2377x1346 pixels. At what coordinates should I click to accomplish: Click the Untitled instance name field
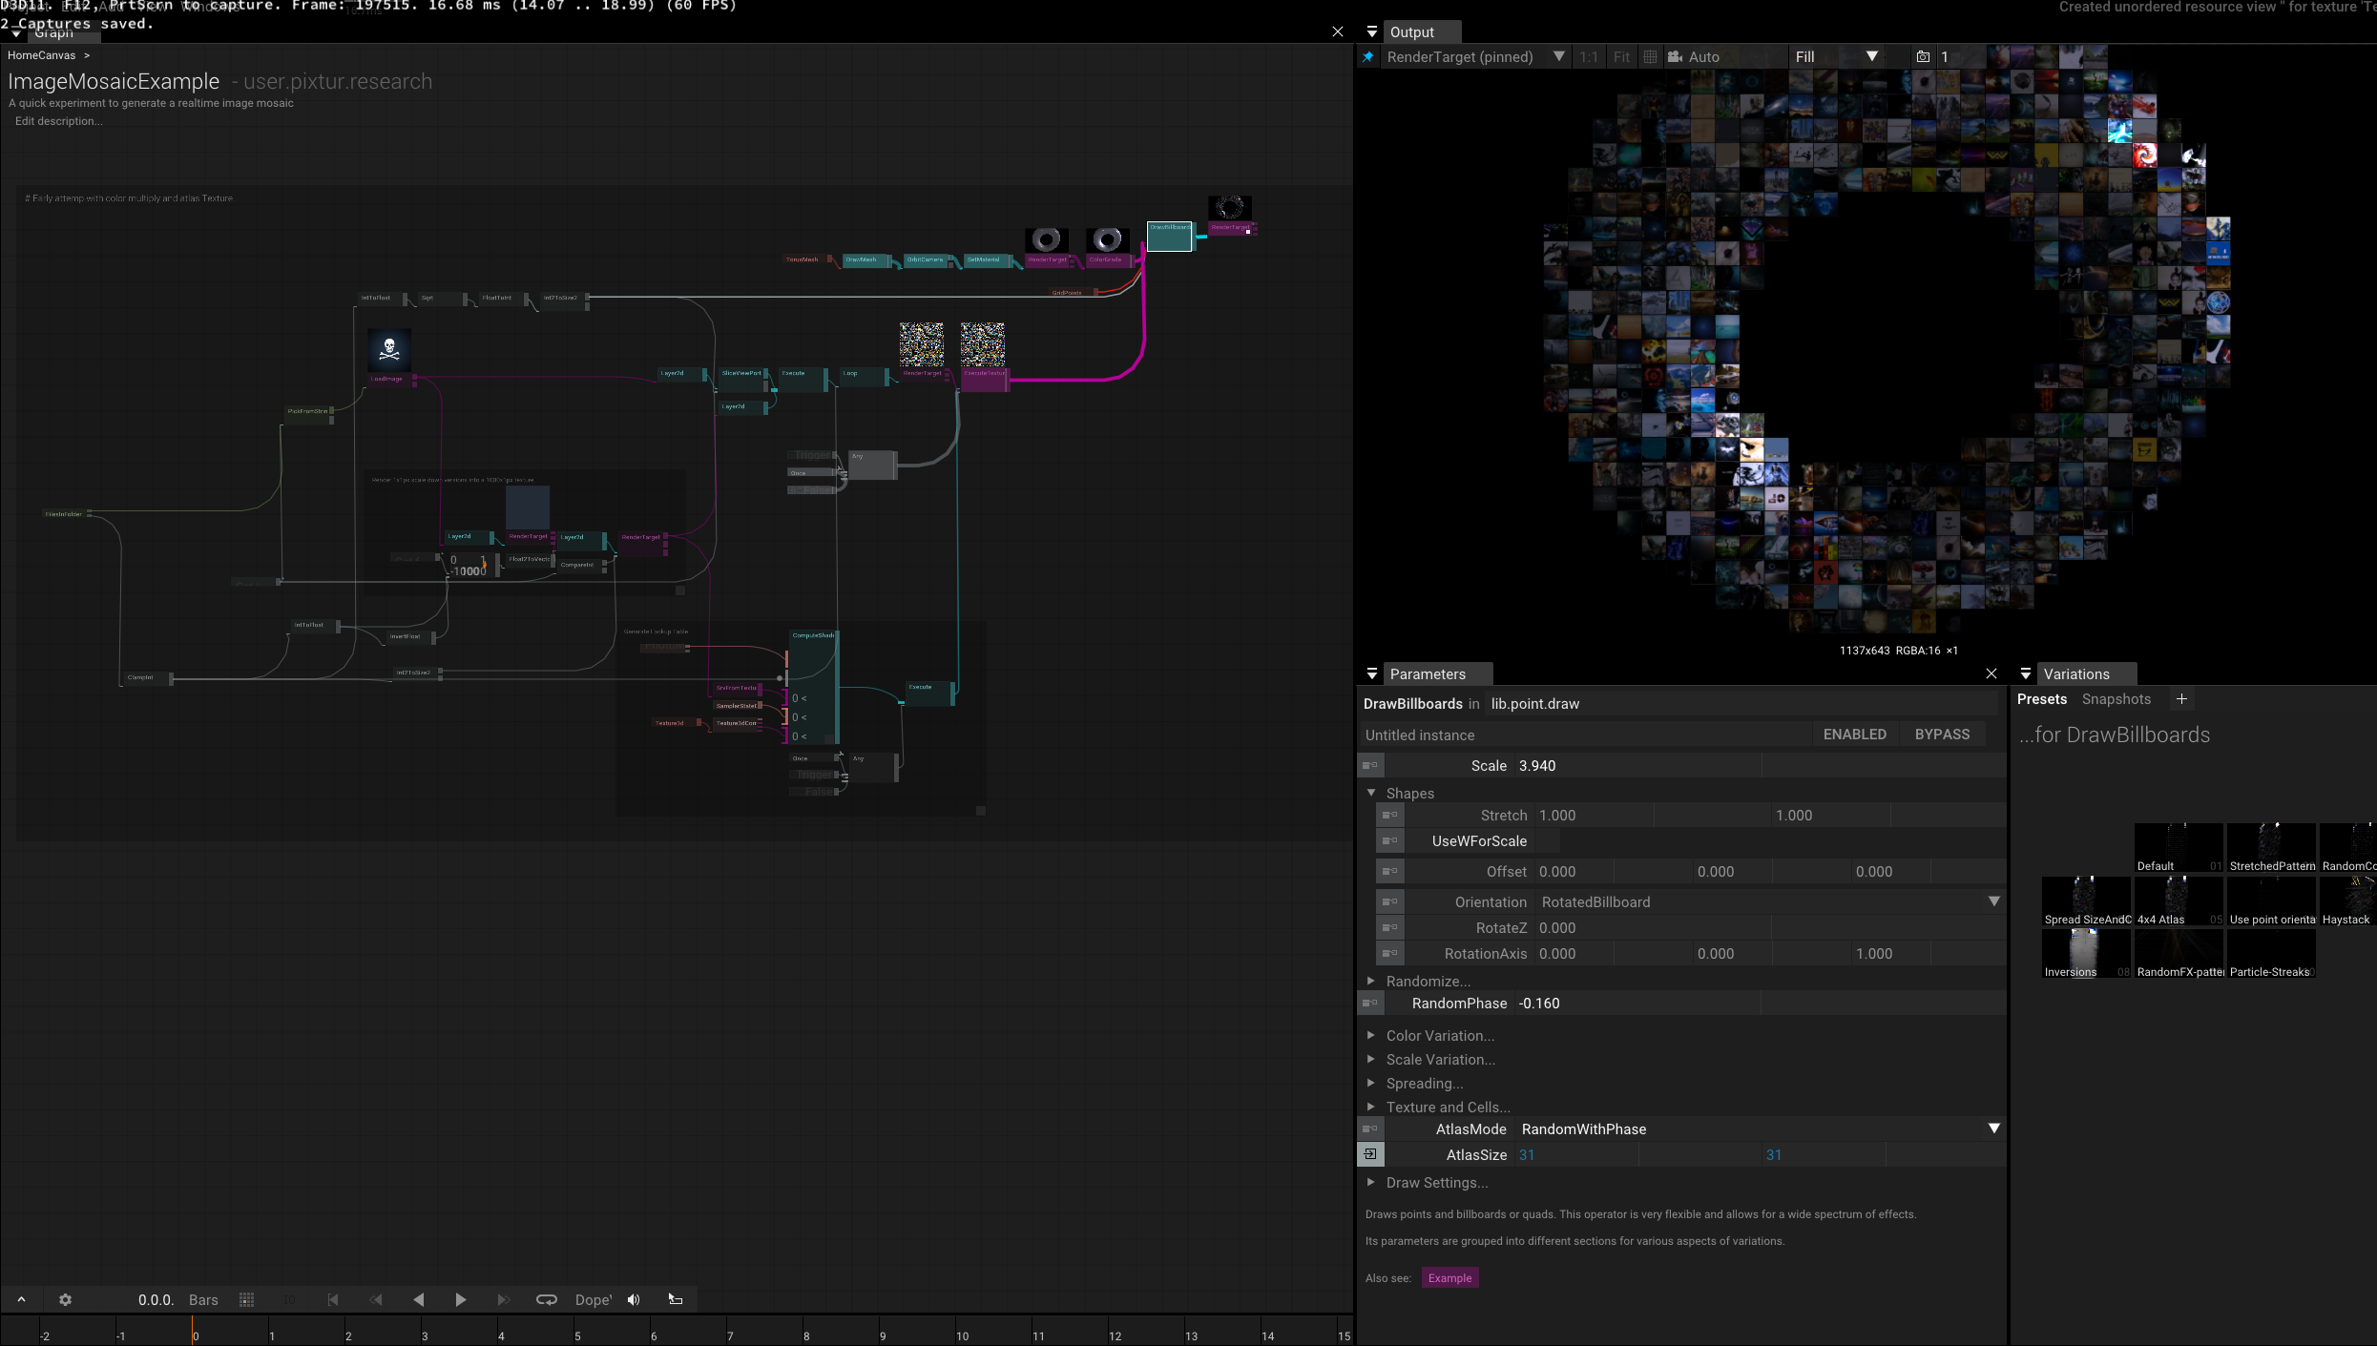[x=1584, y=735]
